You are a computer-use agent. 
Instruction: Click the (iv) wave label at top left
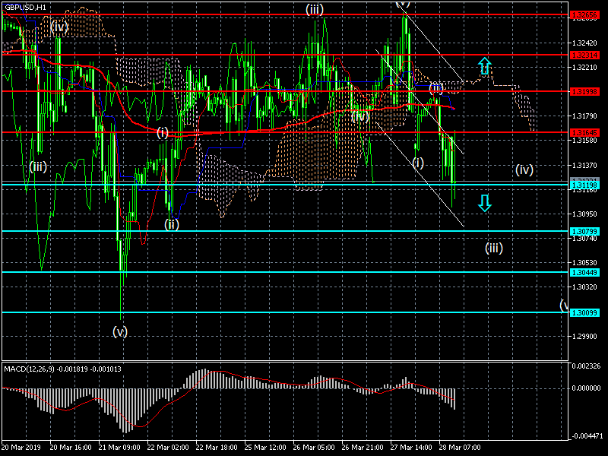(x=59, y=27)
